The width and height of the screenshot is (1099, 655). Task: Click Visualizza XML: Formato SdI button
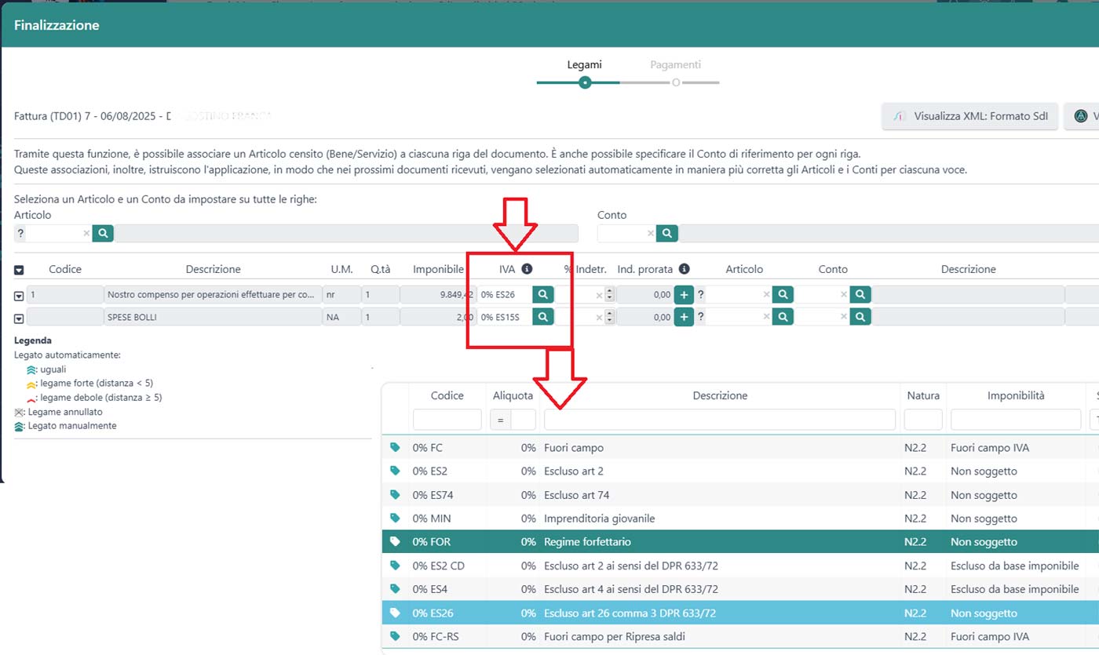(970, 117)
